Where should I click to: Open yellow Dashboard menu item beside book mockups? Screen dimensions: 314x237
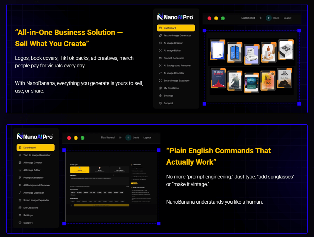[x=176, y=28]
